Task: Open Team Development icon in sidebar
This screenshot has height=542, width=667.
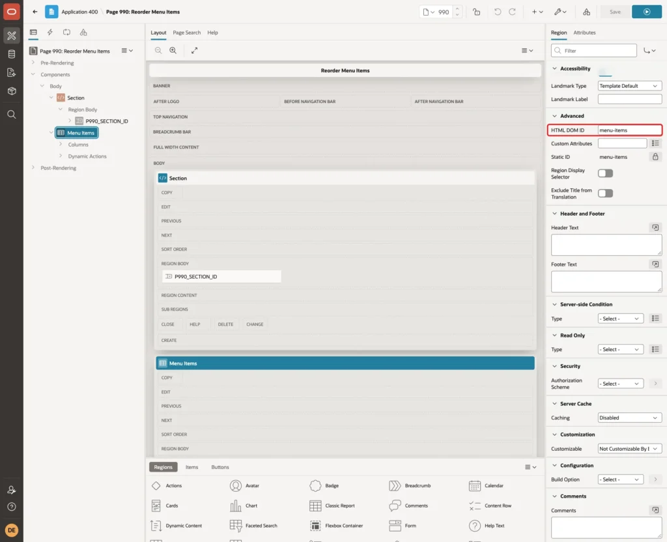Action: (x=12, y=72)
